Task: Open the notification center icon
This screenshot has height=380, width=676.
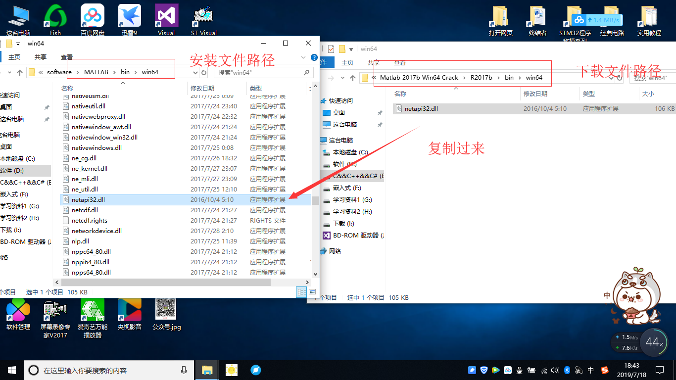Action: click(660, 370)
